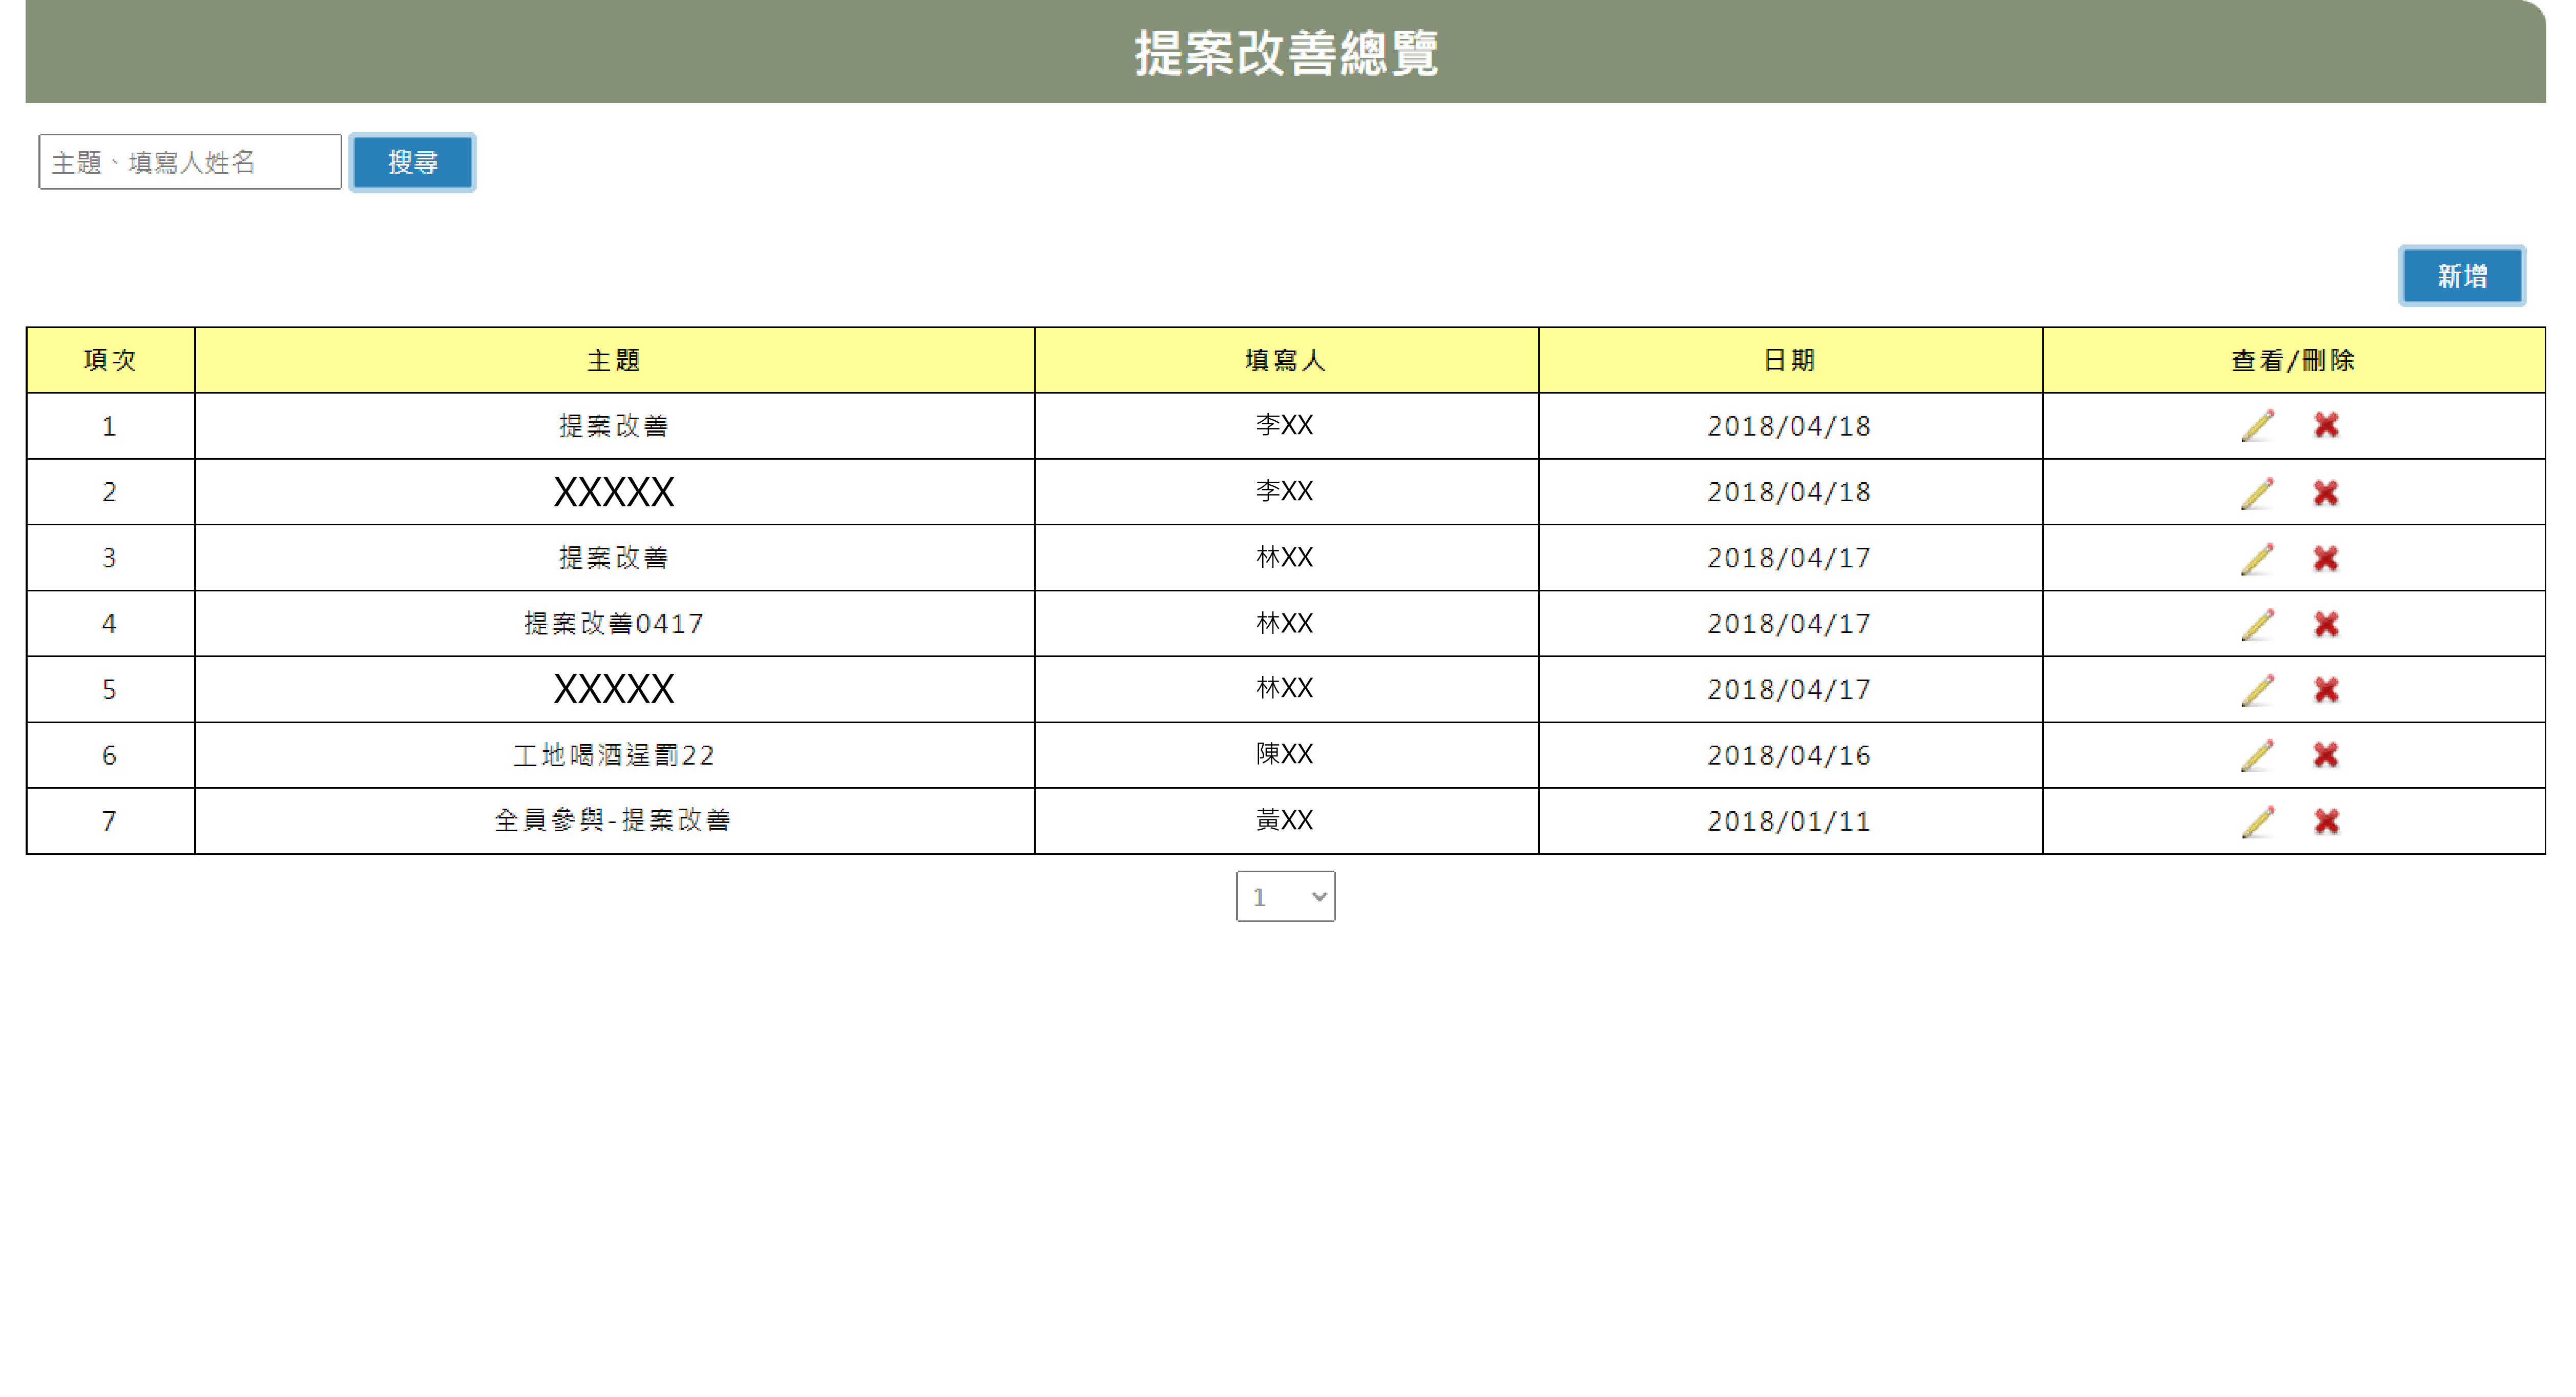Image resolution: width=2576 pixels, height=1397 pixels.
Task: Select the XXXXX subject in row 2
Action: (614, 492)
